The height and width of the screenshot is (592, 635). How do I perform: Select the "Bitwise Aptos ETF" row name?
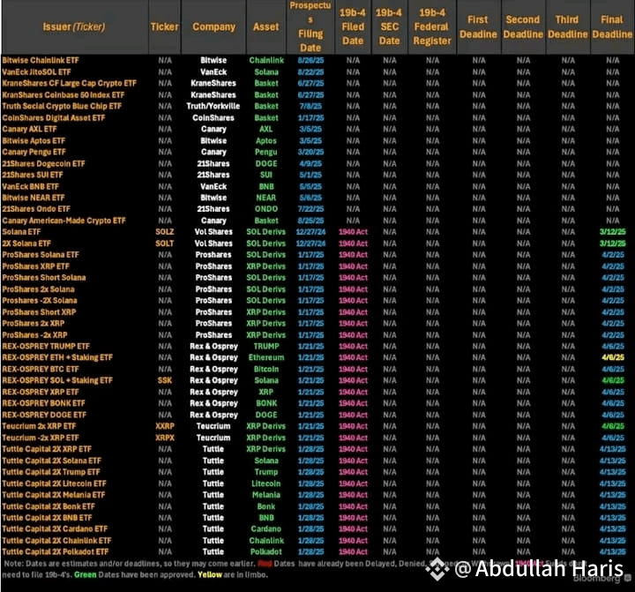34,141
